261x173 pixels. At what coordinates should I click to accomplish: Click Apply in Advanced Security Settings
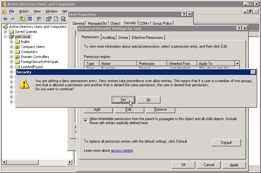[x=234, y=165]
